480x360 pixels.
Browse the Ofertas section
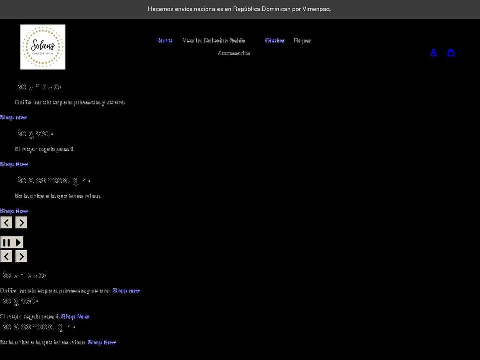point(274,40)
